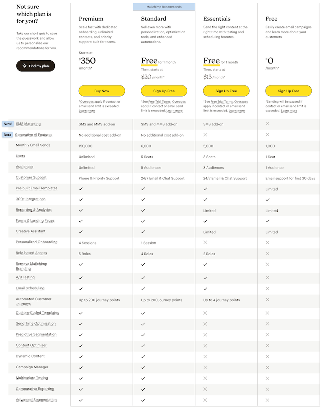Image resolution: width=328 pixels, height=409 pixels.
Task: Click the Standard checkmark for Multivariate Testing
Action: [143, 378]
